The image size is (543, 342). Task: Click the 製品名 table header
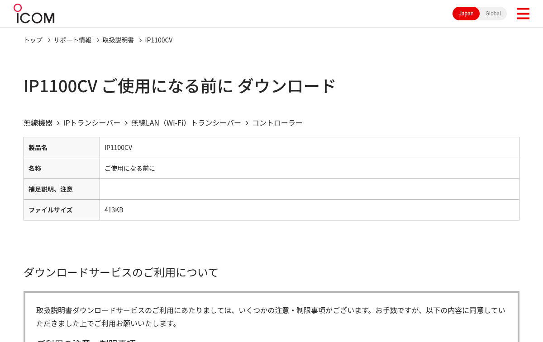coord(62,148)
